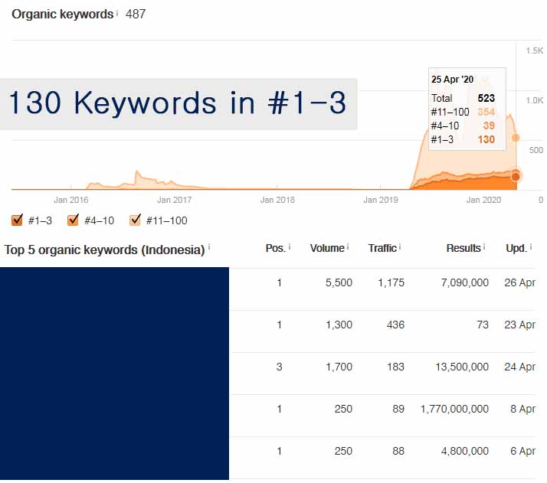
Task: Click traffic value 89
Action: pos(398,409)
